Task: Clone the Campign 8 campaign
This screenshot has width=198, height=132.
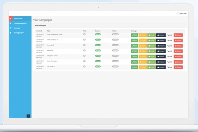Action: (143, 46)
